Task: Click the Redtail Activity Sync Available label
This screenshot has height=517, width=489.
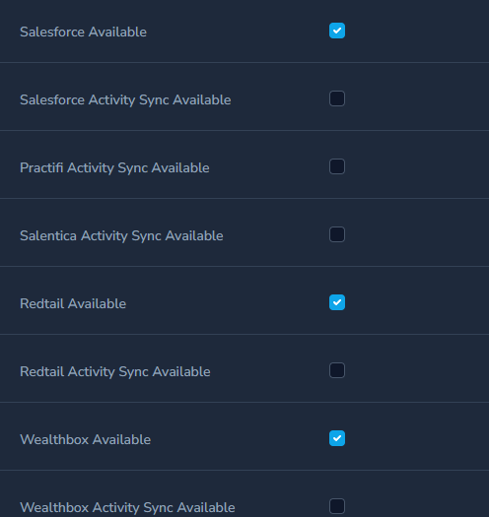Action: click(x=115, y=372)
